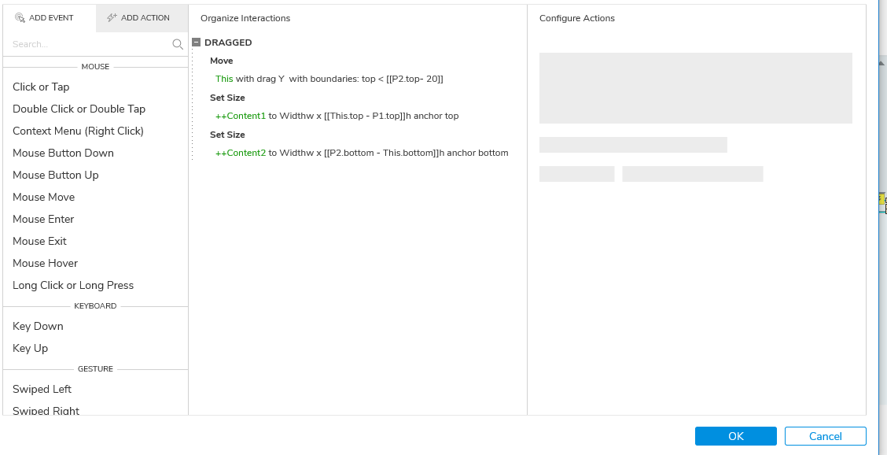Select Double Click or Double Tap event
The width and height of the screenshot is (887, 455).
79,109
